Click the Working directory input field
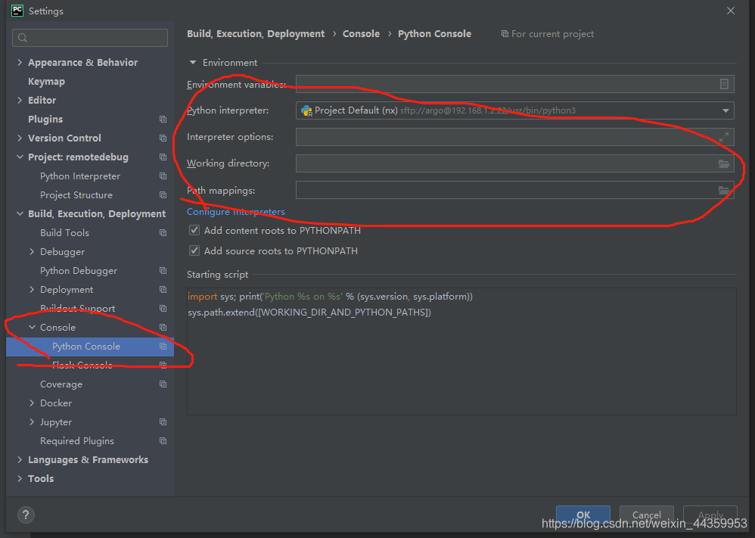The height and width of the screenshot is (538, 755). coord(514,163)
